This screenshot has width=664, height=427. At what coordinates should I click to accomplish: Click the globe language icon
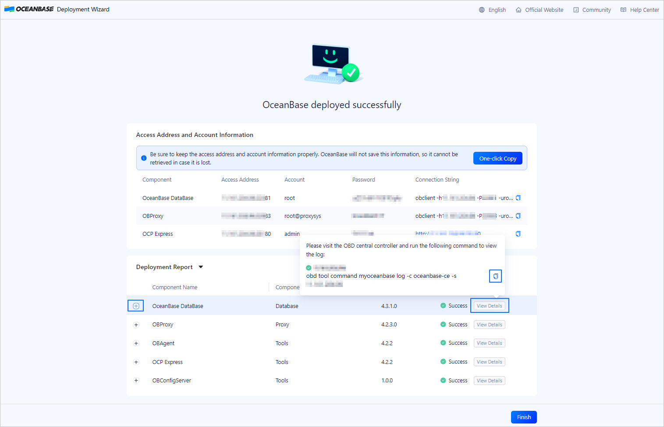click(x=482, y=10)
